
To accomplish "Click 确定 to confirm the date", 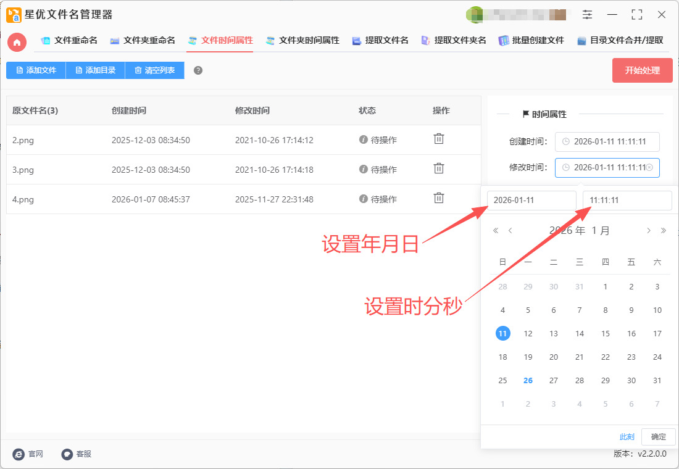I will point(659,437).
